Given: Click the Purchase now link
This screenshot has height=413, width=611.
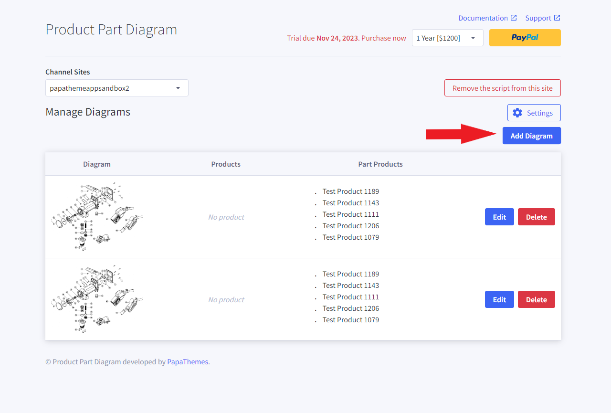Looking at the screenshot, I should point(383,38).
